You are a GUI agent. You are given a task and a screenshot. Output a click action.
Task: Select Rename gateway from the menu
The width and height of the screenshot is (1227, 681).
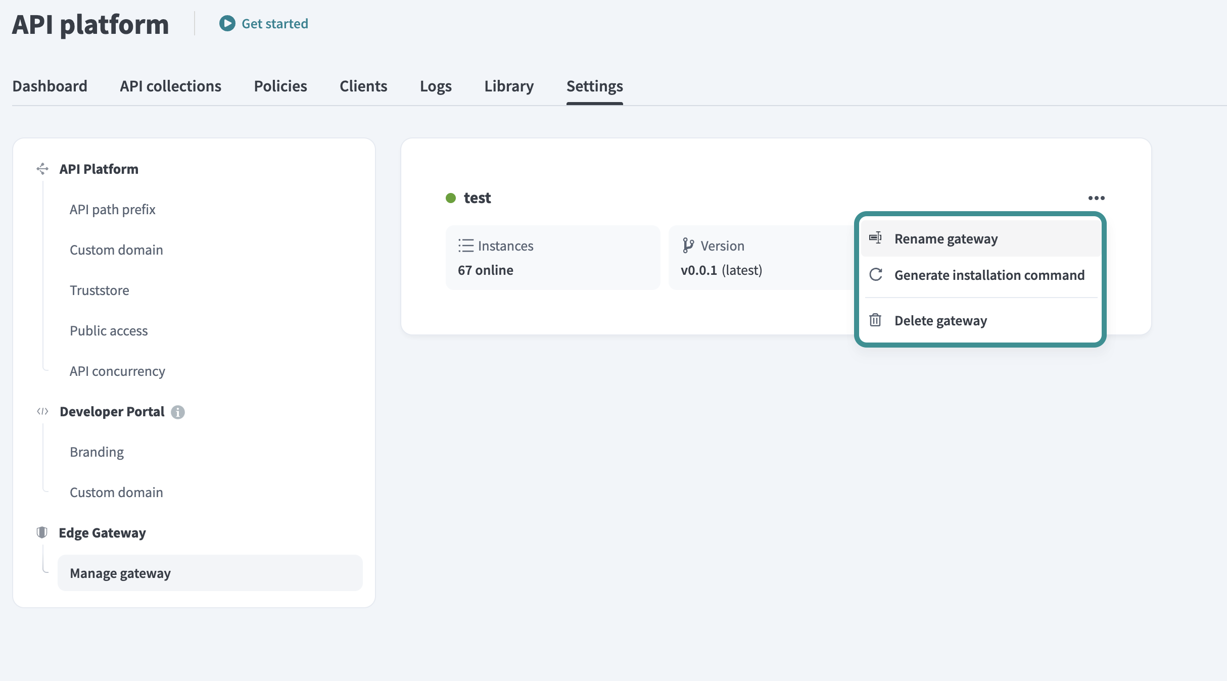[946, 238]
